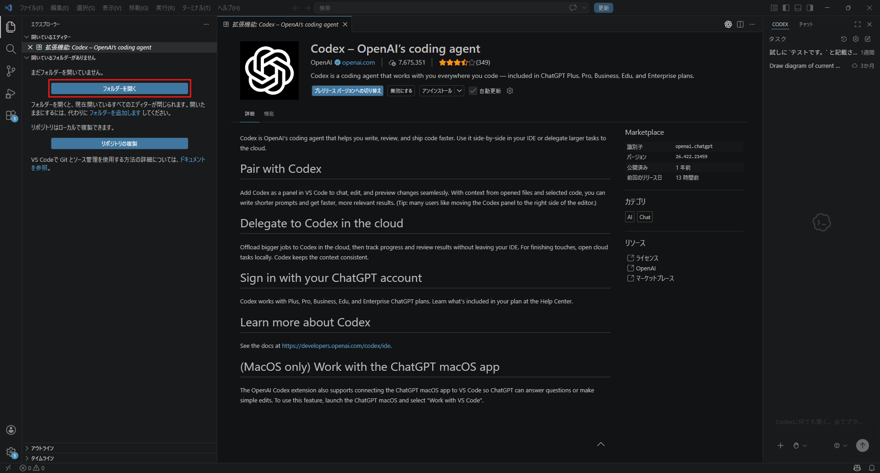
Task: Open the Terminal menu
Action: [196, 8]
